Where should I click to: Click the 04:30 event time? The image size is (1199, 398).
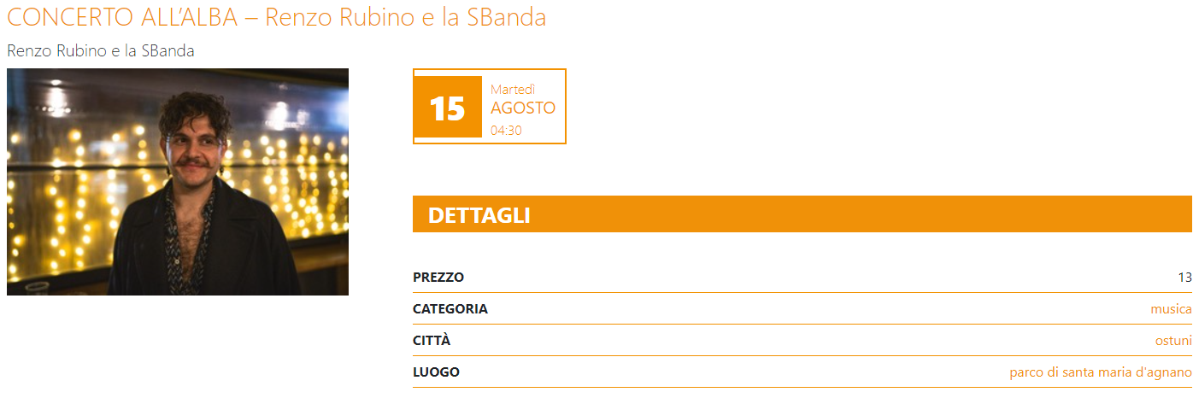pos(506,131)
